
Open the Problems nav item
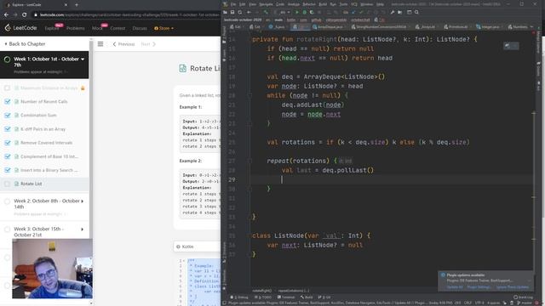click(76, 28)
